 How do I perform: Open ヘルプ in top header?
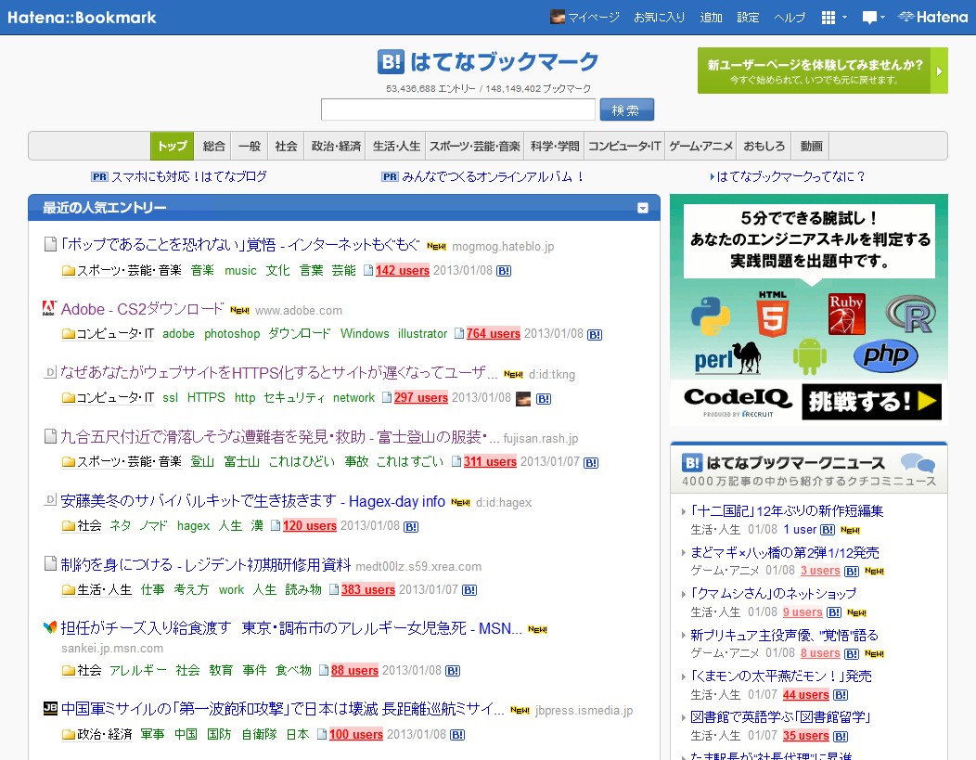790,18
